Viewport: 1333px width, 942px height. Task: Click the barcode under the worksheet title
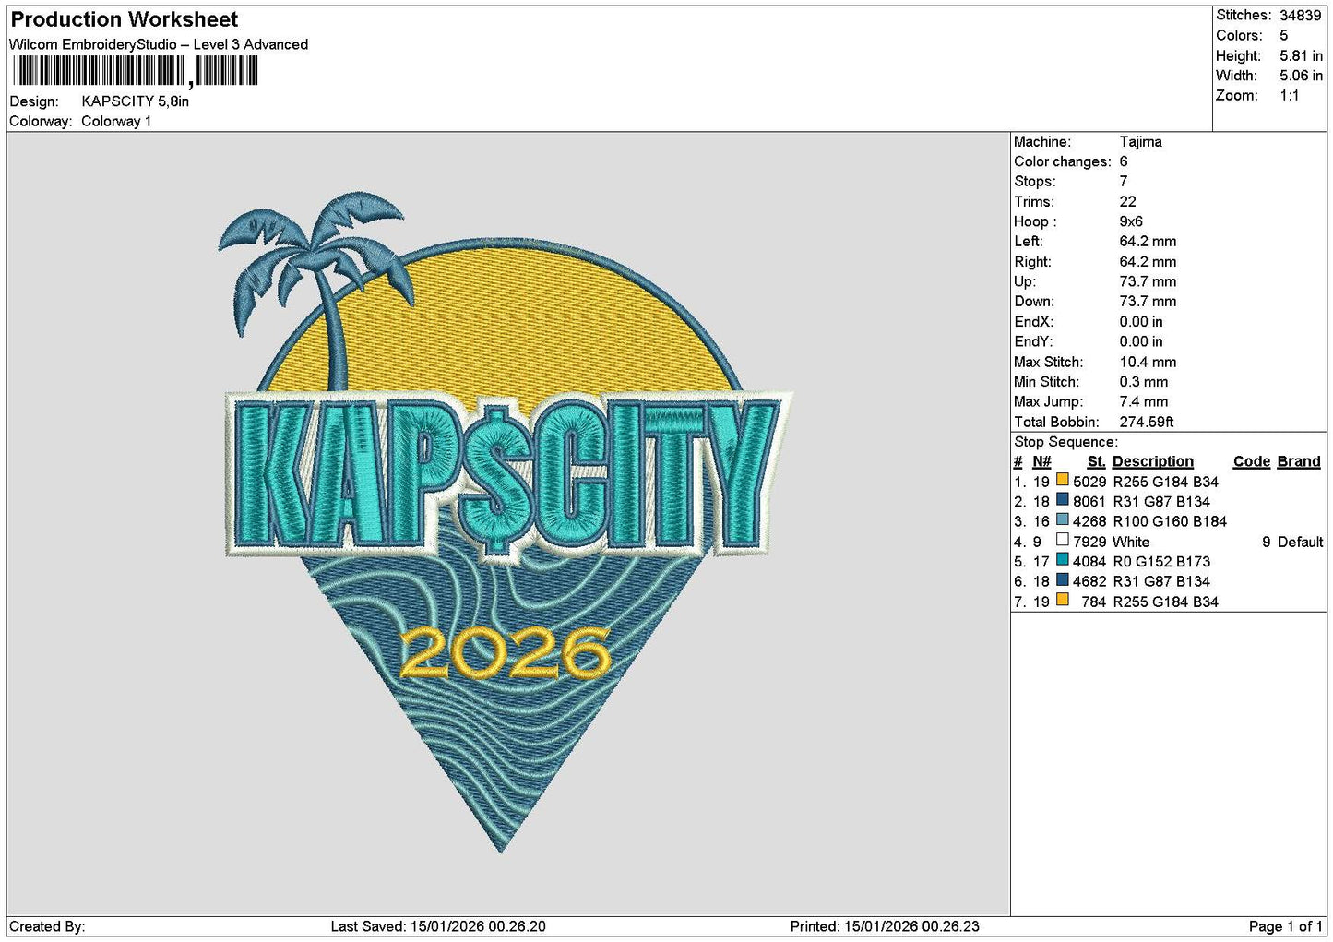pyautogui.click(x=136, y=71)
